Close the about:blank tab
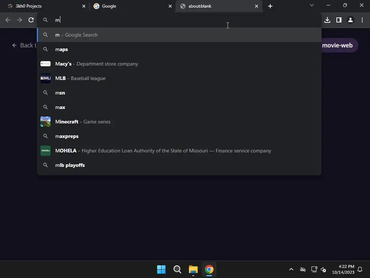 point(257,6)
